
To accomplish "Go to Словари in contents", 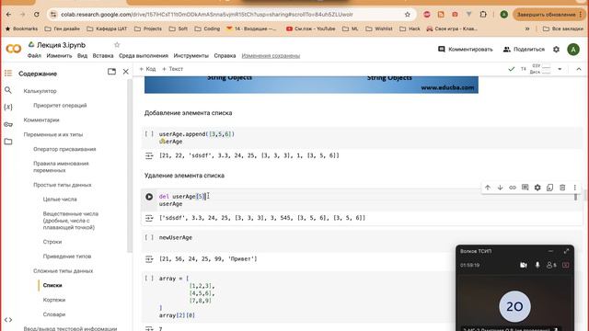I will click(x=54, y=314).
